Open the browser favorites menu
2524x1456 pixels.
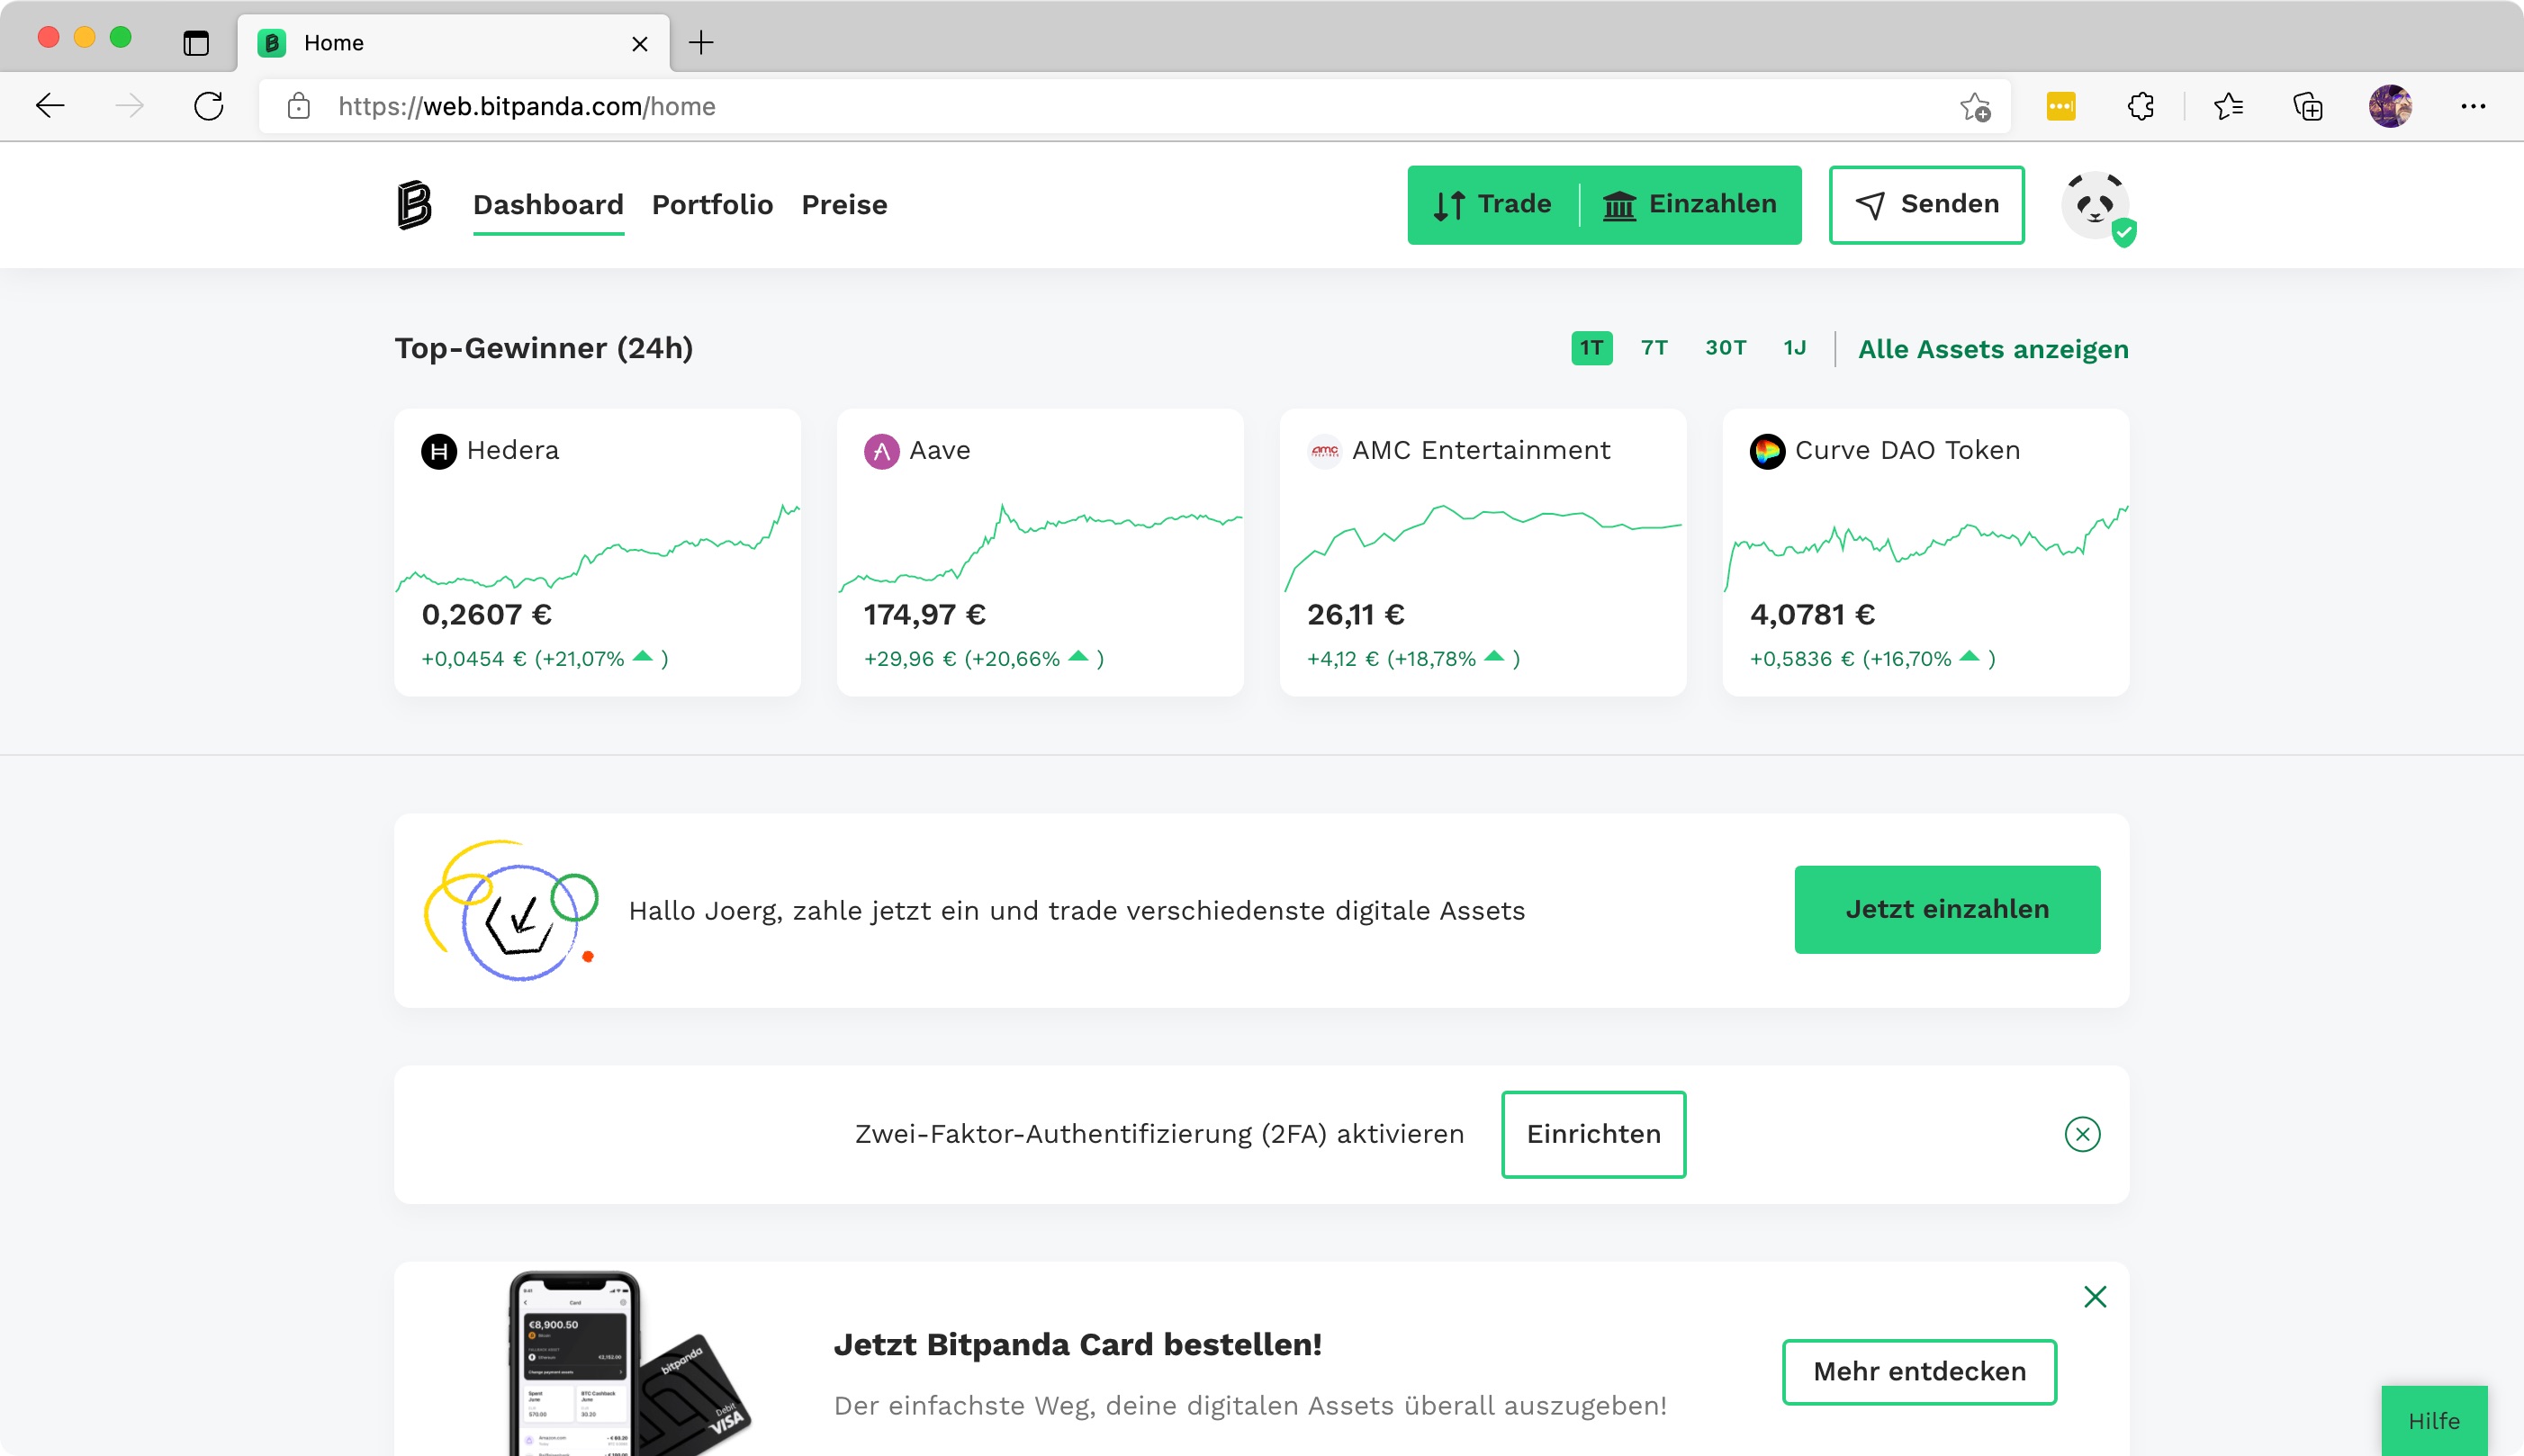(x=2227, y=105)
